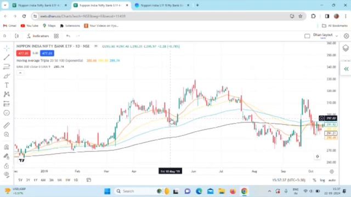Toggle stay in drawing mode
The image size is (351, 197).
(x=7, y=156)
